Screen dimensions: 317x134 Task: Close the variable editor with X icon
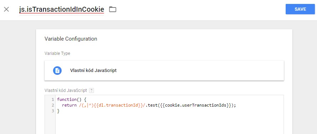6,9
